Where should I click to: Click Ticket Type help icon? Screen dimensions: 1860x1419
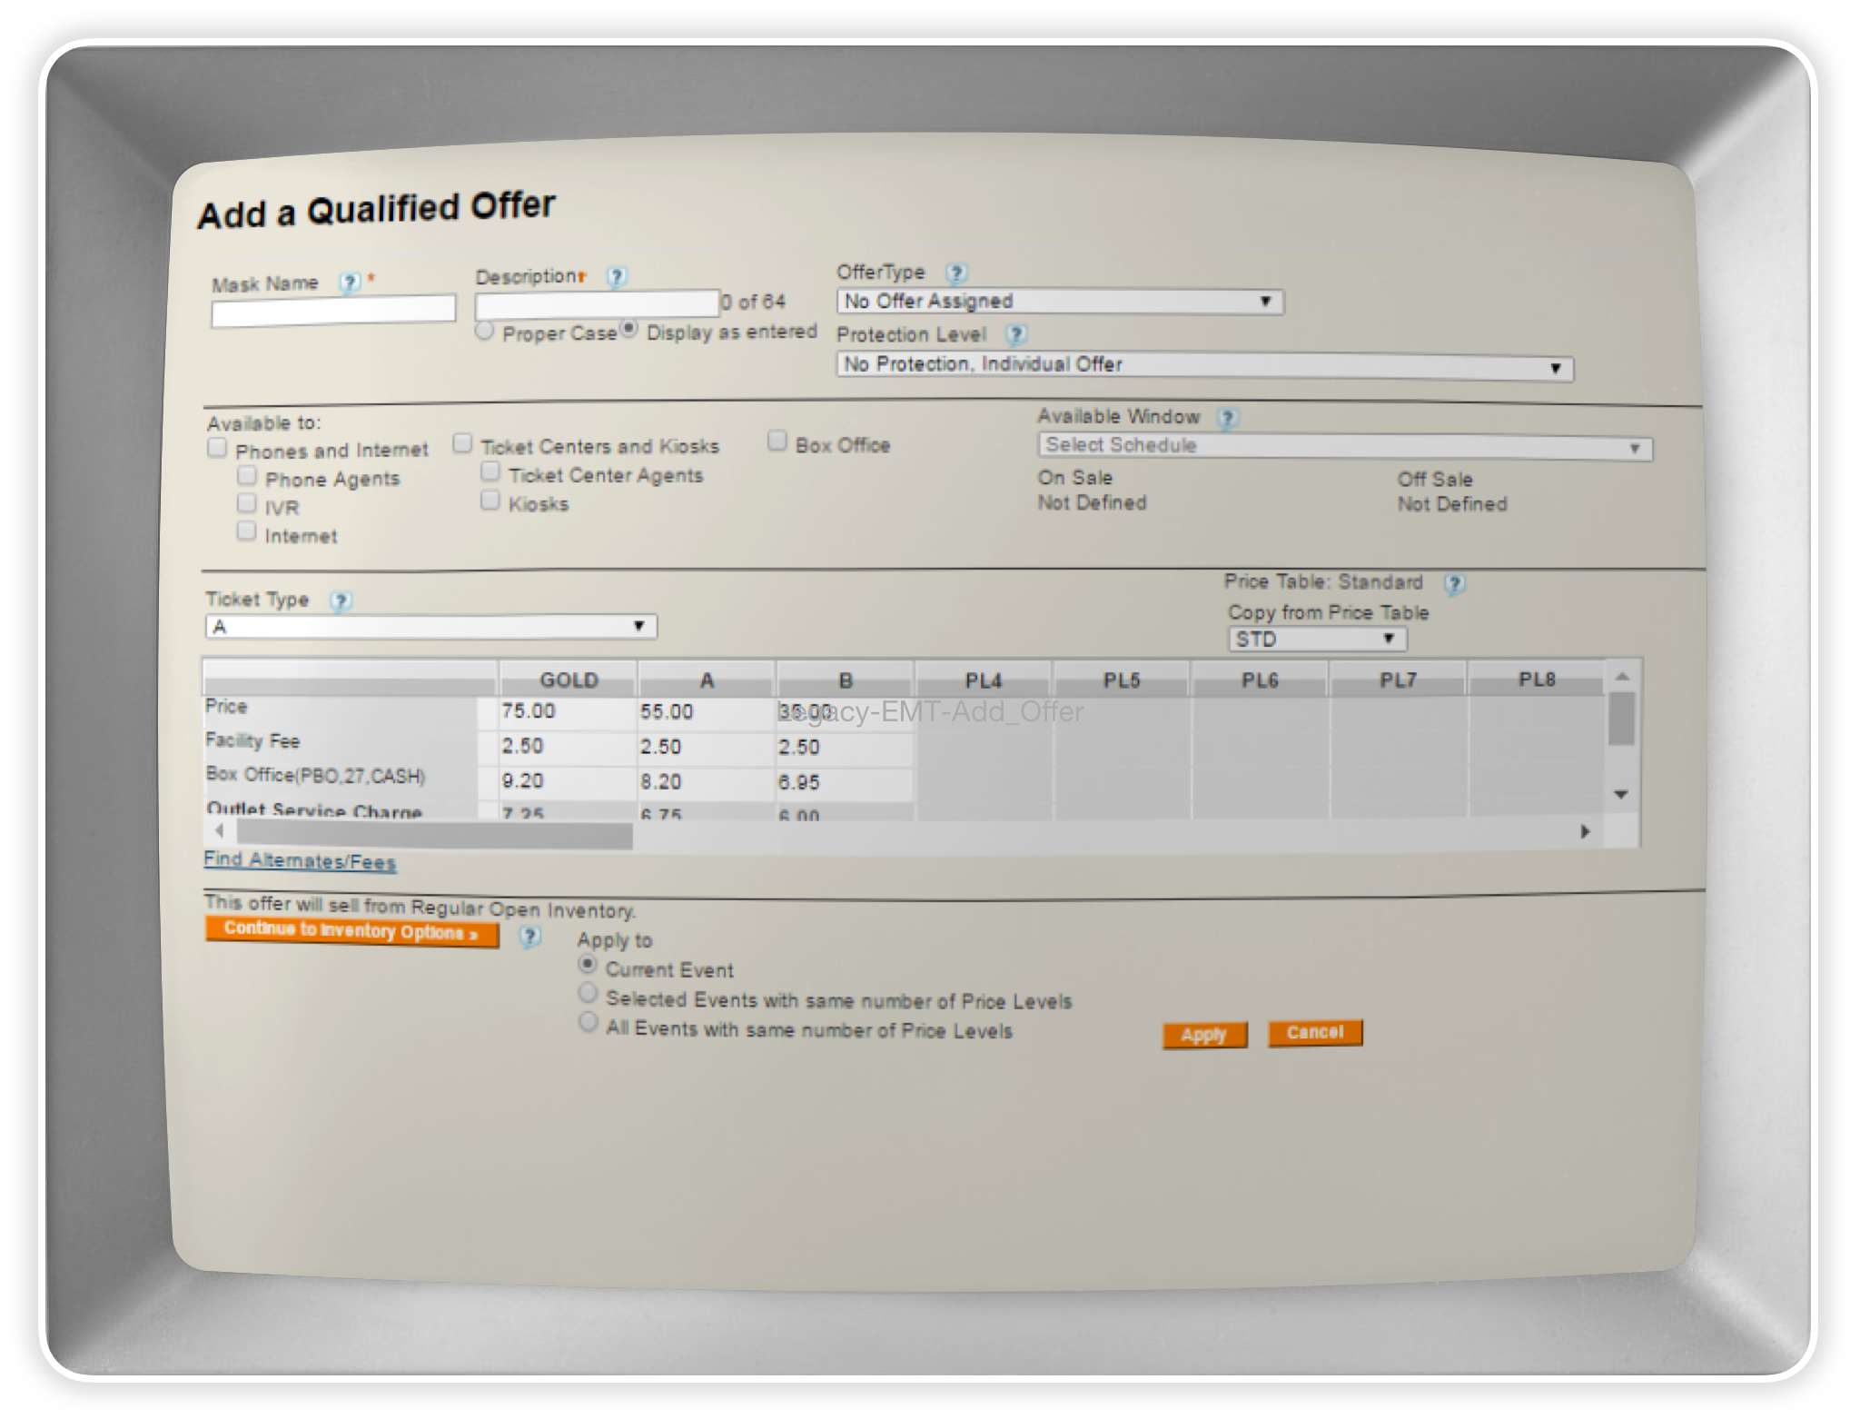pyautogui.click(x=341, y=600)
